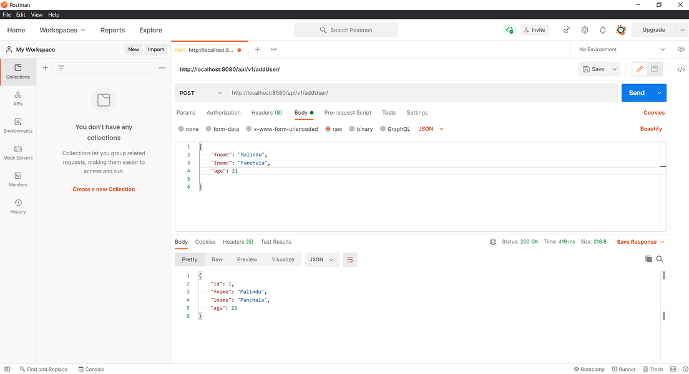View request History in the sidebar
This screenshot has width=689, height=374.
point(18,206)
